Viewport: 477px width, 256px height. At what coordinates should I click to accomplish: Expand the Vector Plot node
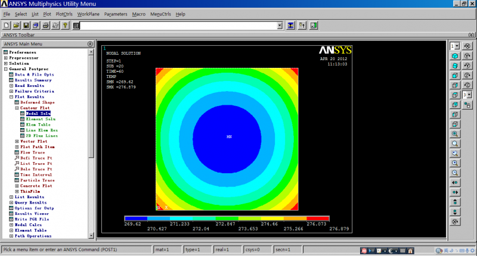pyautogui.click(x=17, y=141)
